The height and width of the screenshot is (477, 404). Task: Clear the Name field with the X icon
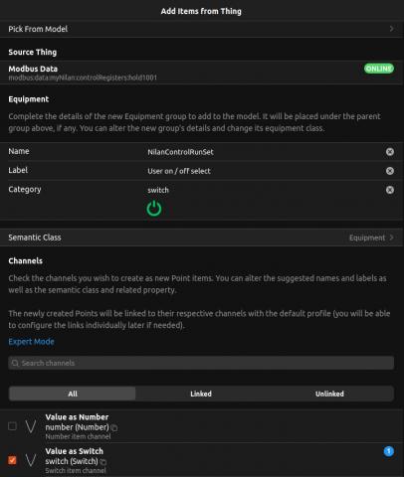click(x=390, y=152)
